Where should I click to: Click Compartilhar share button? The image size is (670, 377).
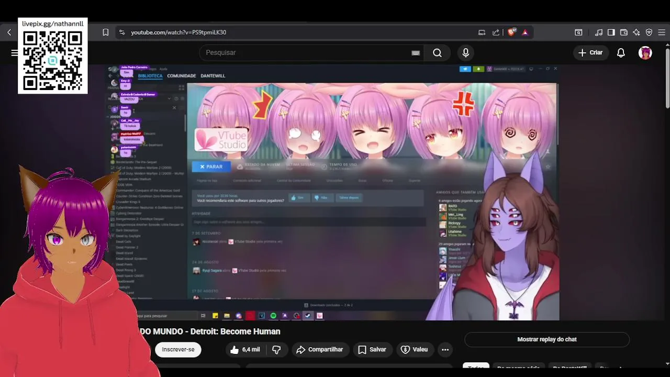tap(319, 349)
